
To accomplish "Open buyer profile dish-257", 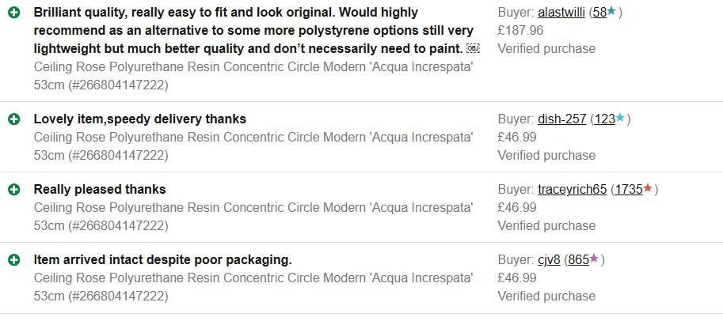I will 561,119.
